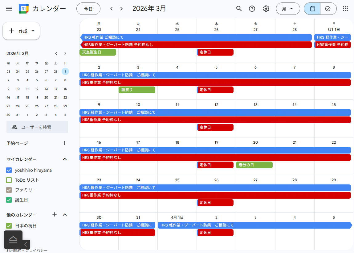Viewport: 354px width, 253px height.
Task: Open the Google apps grid
Action: point(345,9)
